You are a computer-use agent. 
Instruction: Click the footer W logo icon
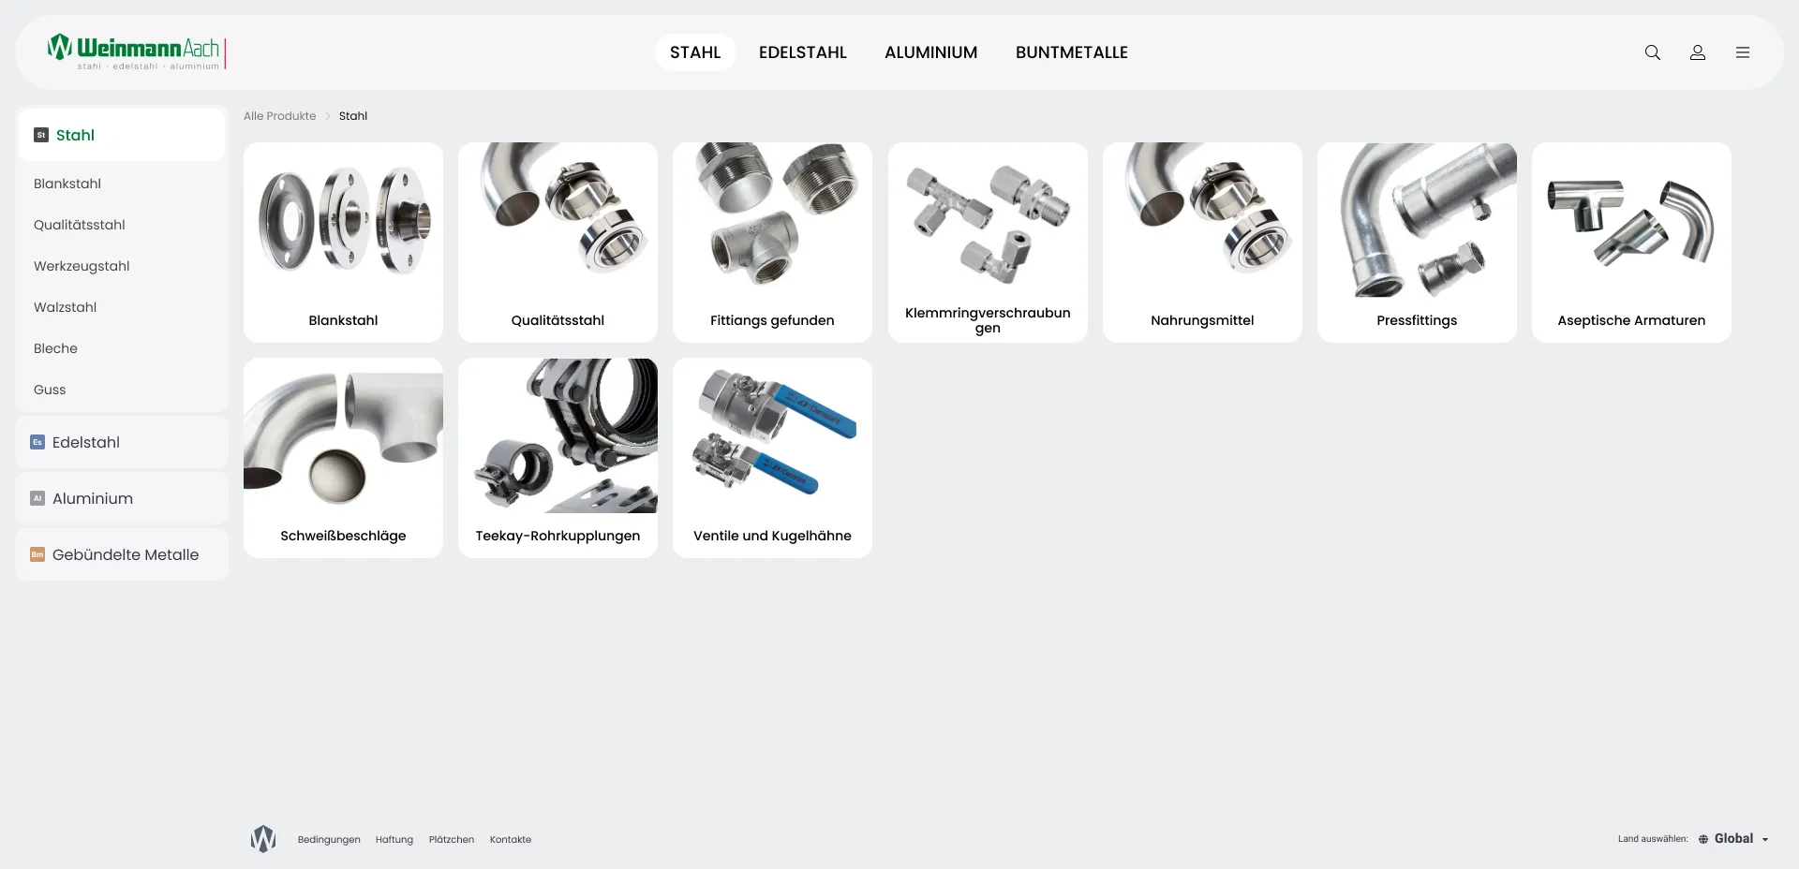tap(263, 839)
